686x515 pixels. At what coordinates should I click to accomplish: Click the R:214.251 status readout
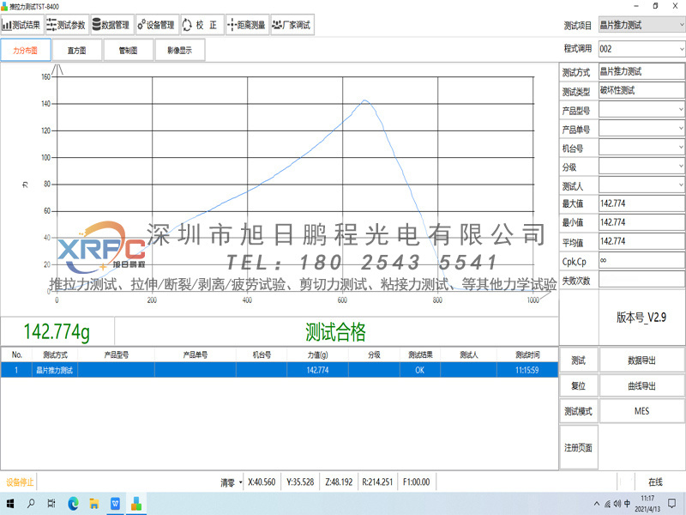coord(377,482)
